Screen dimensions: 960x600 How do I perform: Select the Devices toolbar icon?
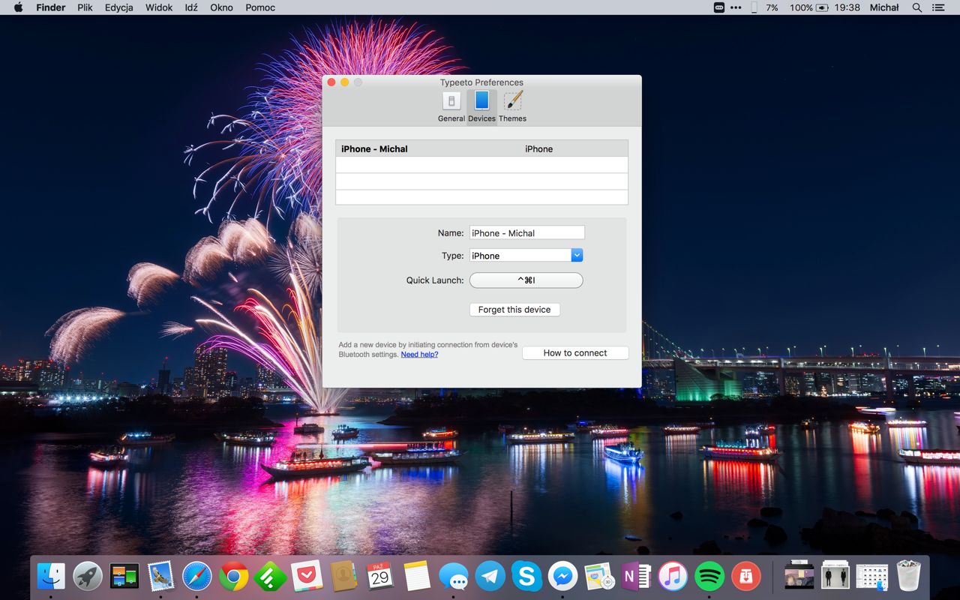coord(481,106)
